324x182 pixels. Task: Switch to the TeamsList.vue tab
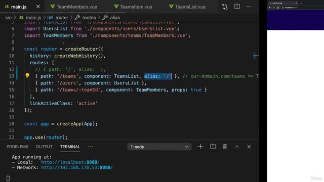point(187,7)
